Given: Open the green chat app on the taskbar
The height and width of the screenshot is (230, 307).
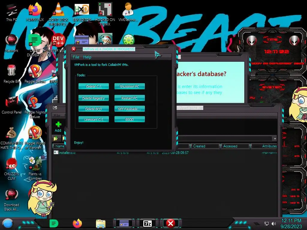Looking at the screenshot, I should pyautogui.click(x=54, y=223).
